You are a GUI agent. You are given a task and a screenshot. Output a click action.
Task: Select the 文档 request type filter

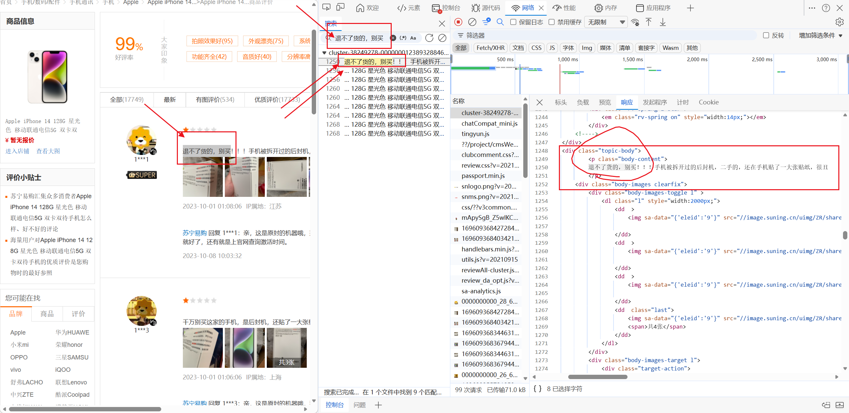tap(518, 48)
